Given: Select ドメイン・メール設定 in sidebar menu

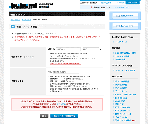Looking at the screenshot, I should coord(125,70).
